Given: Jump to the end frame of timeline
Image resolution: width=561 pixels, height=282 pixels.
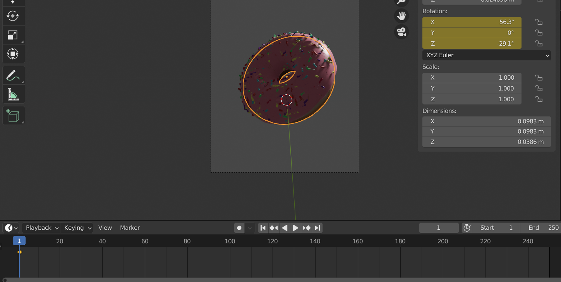Looking at the screenshot, I should point(317,228).
